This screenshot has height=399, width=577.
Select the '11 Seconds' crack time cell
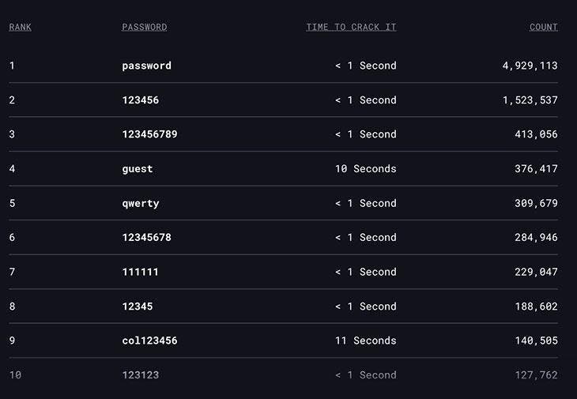pyautogui.click(x=365, y=341)
